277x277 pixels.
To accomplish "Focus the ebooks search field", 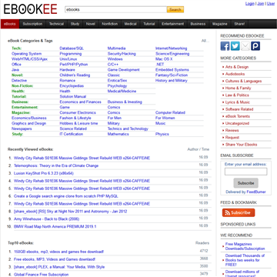I will pyautogui.click(x=115, y=9).
